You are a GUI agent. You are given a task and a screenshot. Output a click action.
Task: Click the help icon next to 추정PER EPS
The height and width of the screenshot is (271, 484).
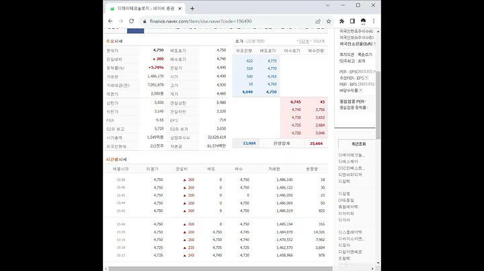pyautogui.click(x=366, y=78)
